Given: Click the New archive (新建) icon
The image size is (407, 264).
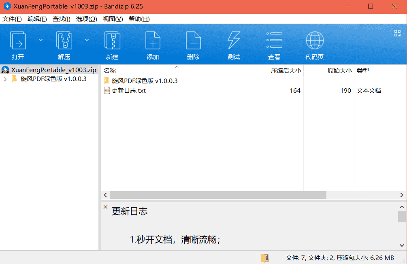Looking at the screenshot, I should tap(112, 40).
